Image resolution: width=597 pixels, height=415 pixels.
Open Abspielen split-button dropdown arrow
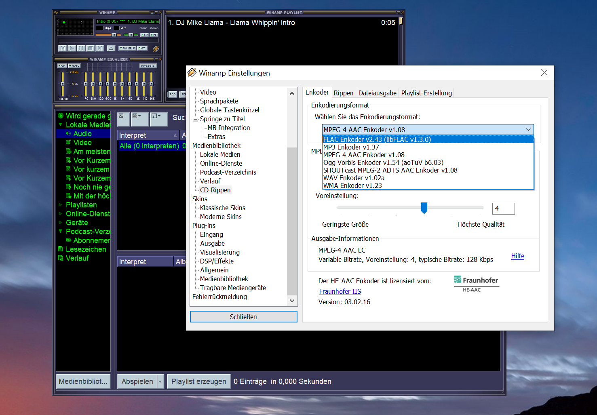pyautogui.click(x=160, y=381)
